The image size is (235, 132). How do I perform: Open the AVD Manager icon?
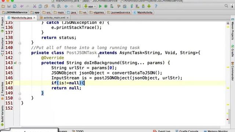click(x=137, y=6)
